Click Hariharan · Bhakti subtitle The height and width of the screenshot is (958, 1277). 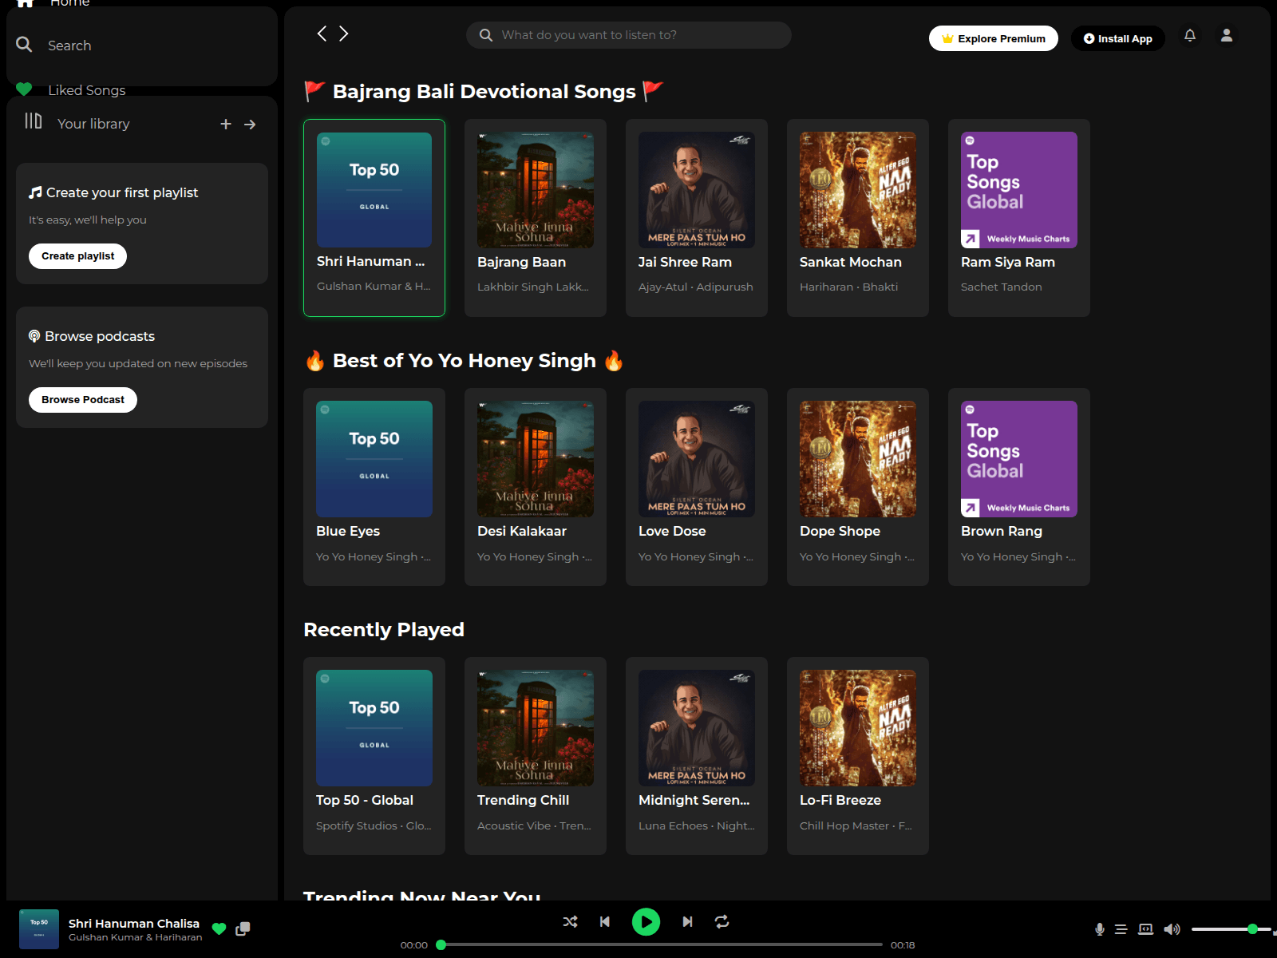click(848, 287)
